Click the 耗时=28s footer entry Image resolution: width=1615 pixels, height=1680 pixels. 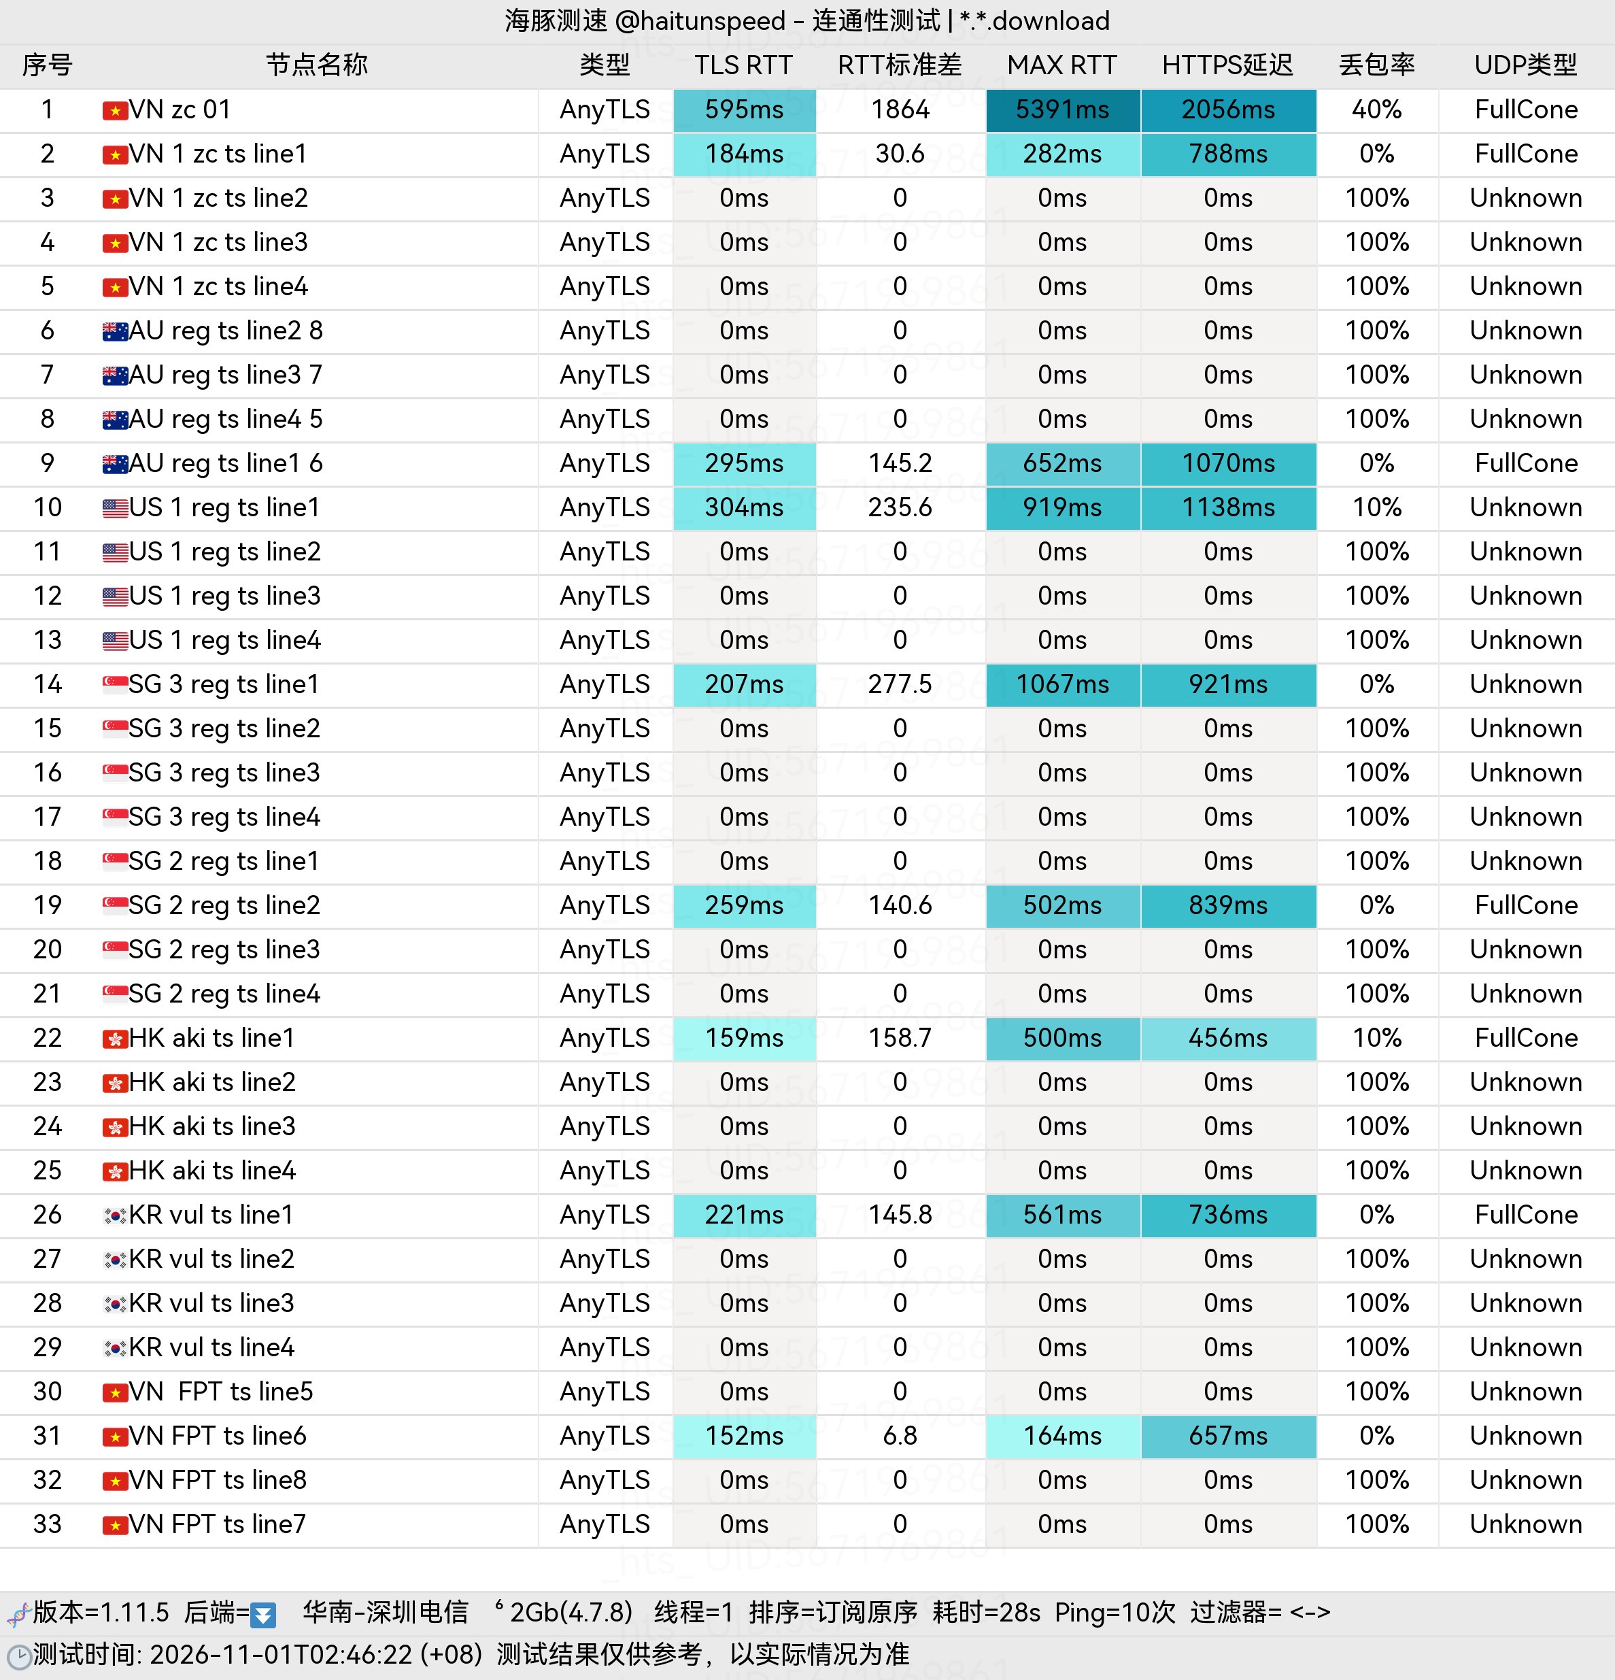(x=986, y=1613)
